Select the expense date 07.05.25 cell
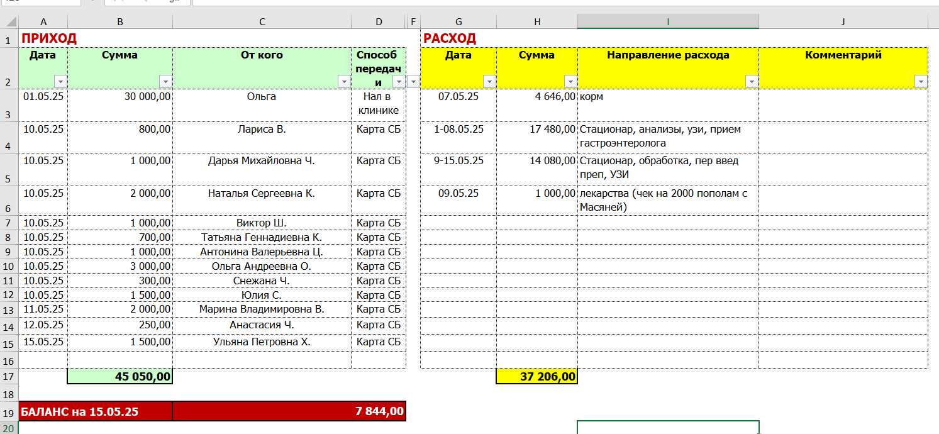939x434 pixels. [x=458, y=105]
